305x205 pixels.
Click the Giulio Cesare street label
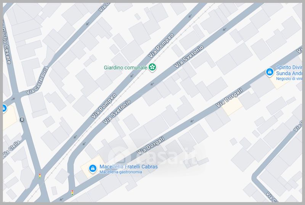6,43
